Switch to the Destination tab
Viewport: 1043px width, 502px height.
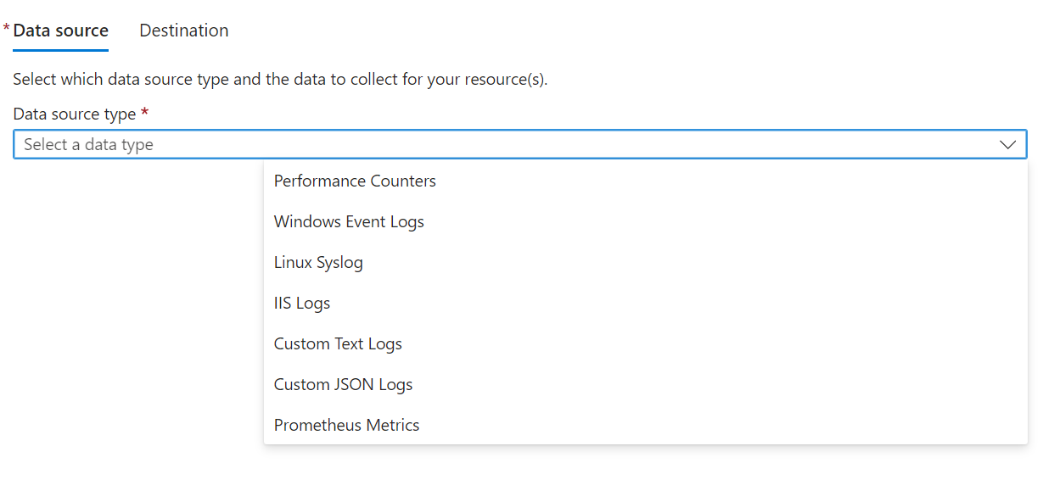coord(183,30)
